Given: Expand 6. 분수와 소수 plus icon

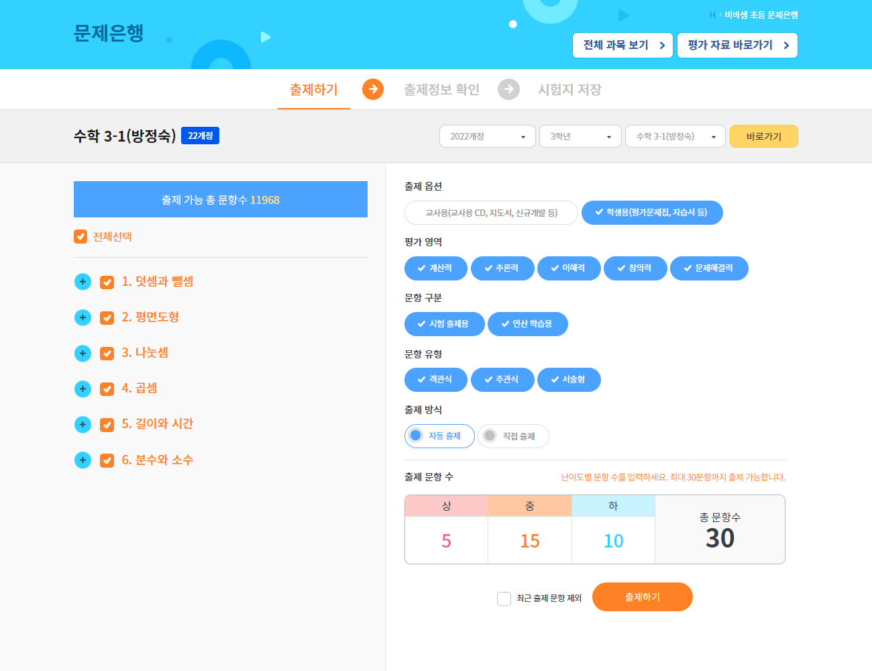Looking at the screenshot, I should pos(83,460).
